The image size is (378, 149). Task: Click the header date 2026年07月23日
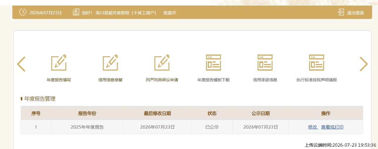46,13
